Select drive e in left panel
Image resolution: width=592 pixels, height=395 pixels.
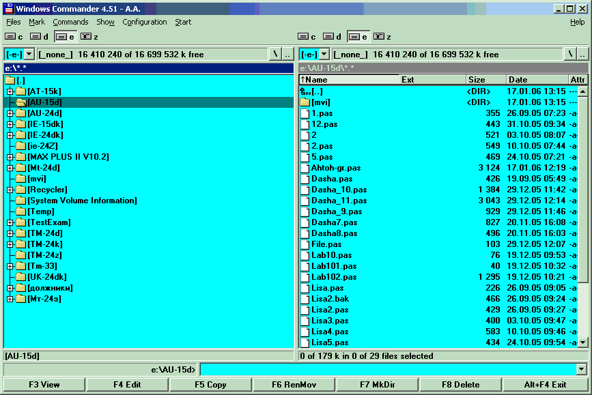click(65, 37)
